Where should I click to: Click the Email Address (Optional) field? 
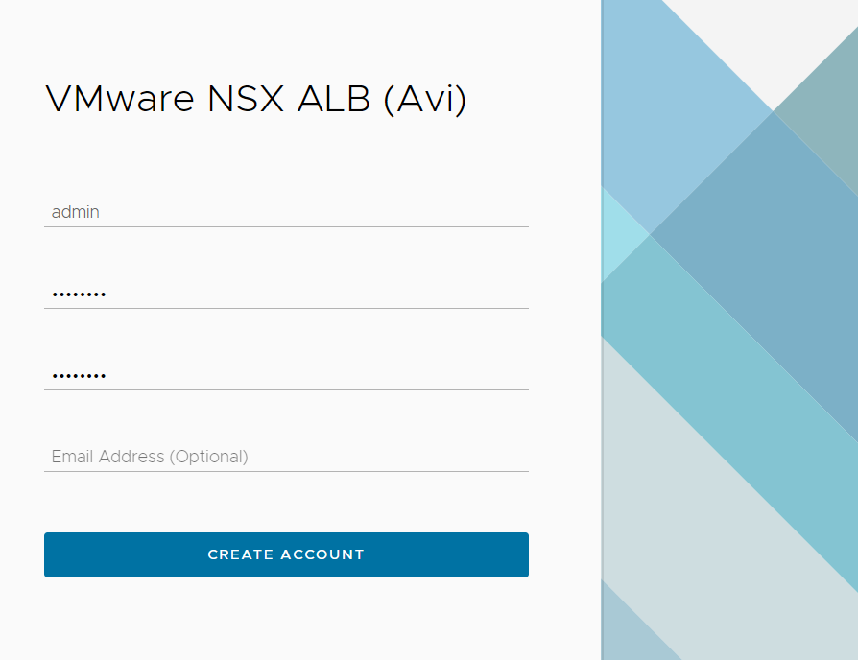(286, 457)
